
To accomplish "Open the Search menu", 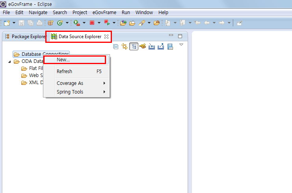I will (60, 13).
